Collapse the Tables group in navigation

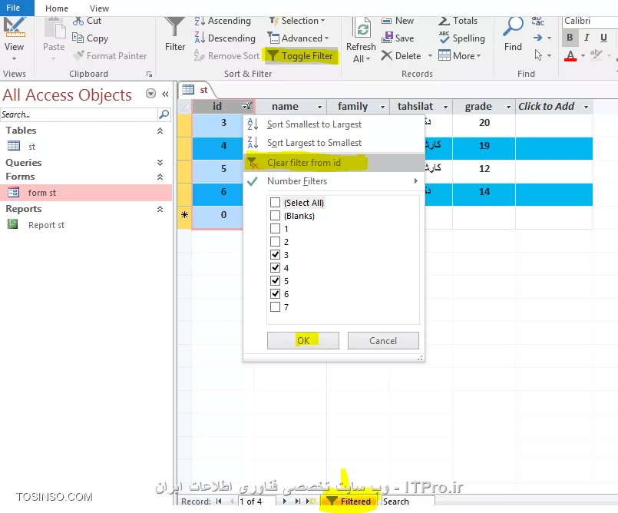pyautogui.click(x=160, y=131)
